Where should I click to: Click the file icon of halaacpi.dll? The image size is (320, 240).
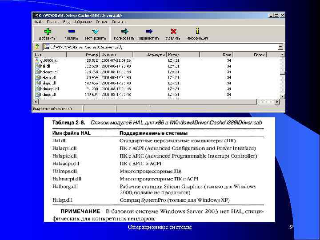click(37, 72)
